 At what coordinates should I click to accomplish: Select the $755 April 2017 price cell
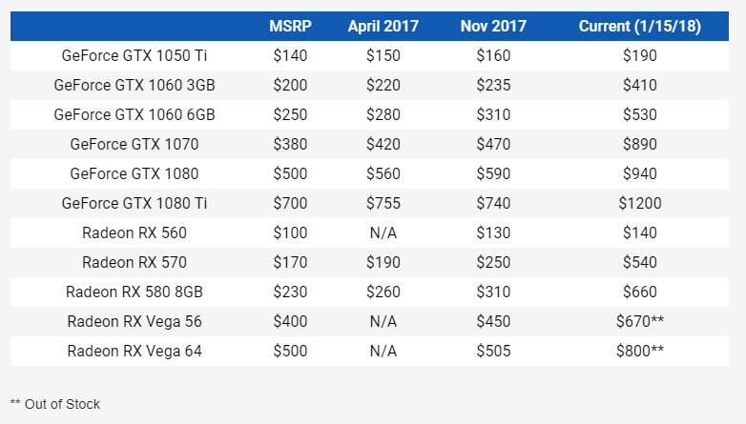(x=383, y=203)
